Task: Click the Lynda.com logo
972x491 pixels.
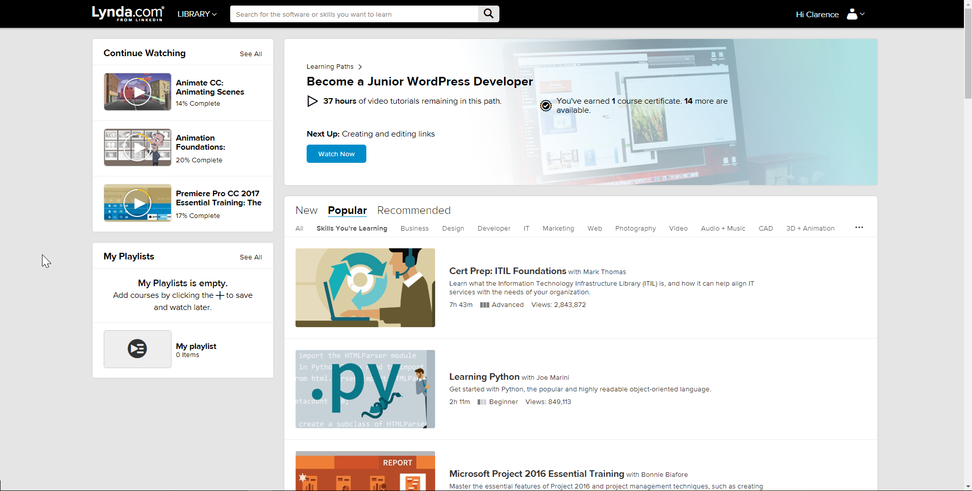Action: (x=128, y=14)
